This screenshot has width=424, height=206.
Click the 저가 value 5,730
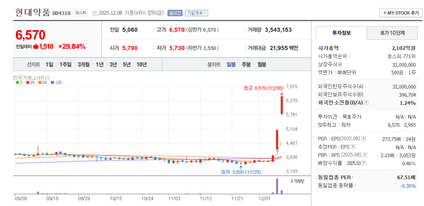point(177,48)
